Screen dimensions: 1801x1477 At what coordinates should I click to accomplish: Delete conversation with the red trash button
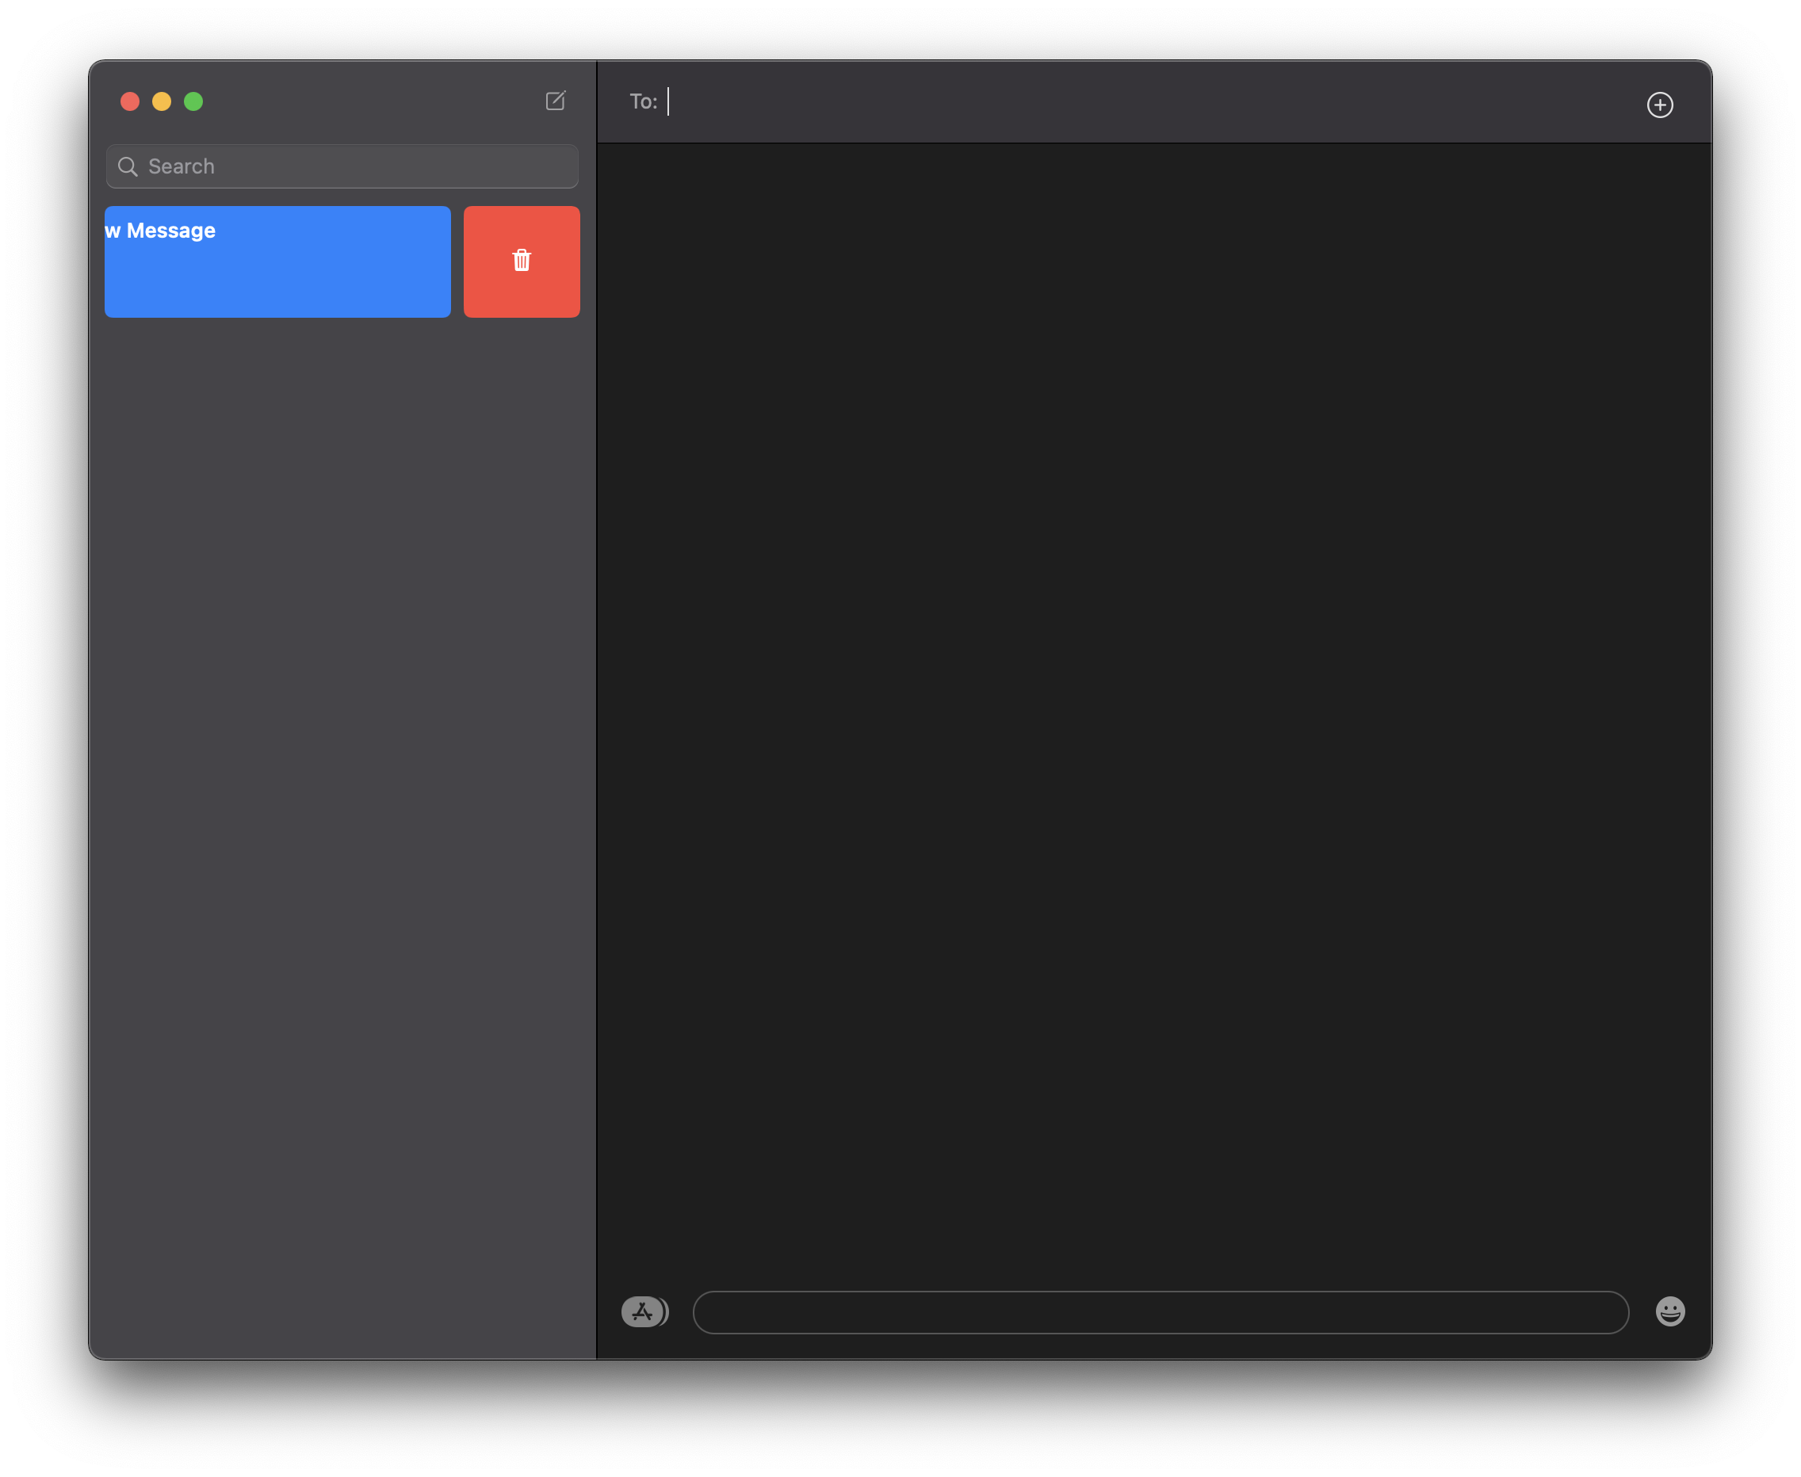(522, 261)
